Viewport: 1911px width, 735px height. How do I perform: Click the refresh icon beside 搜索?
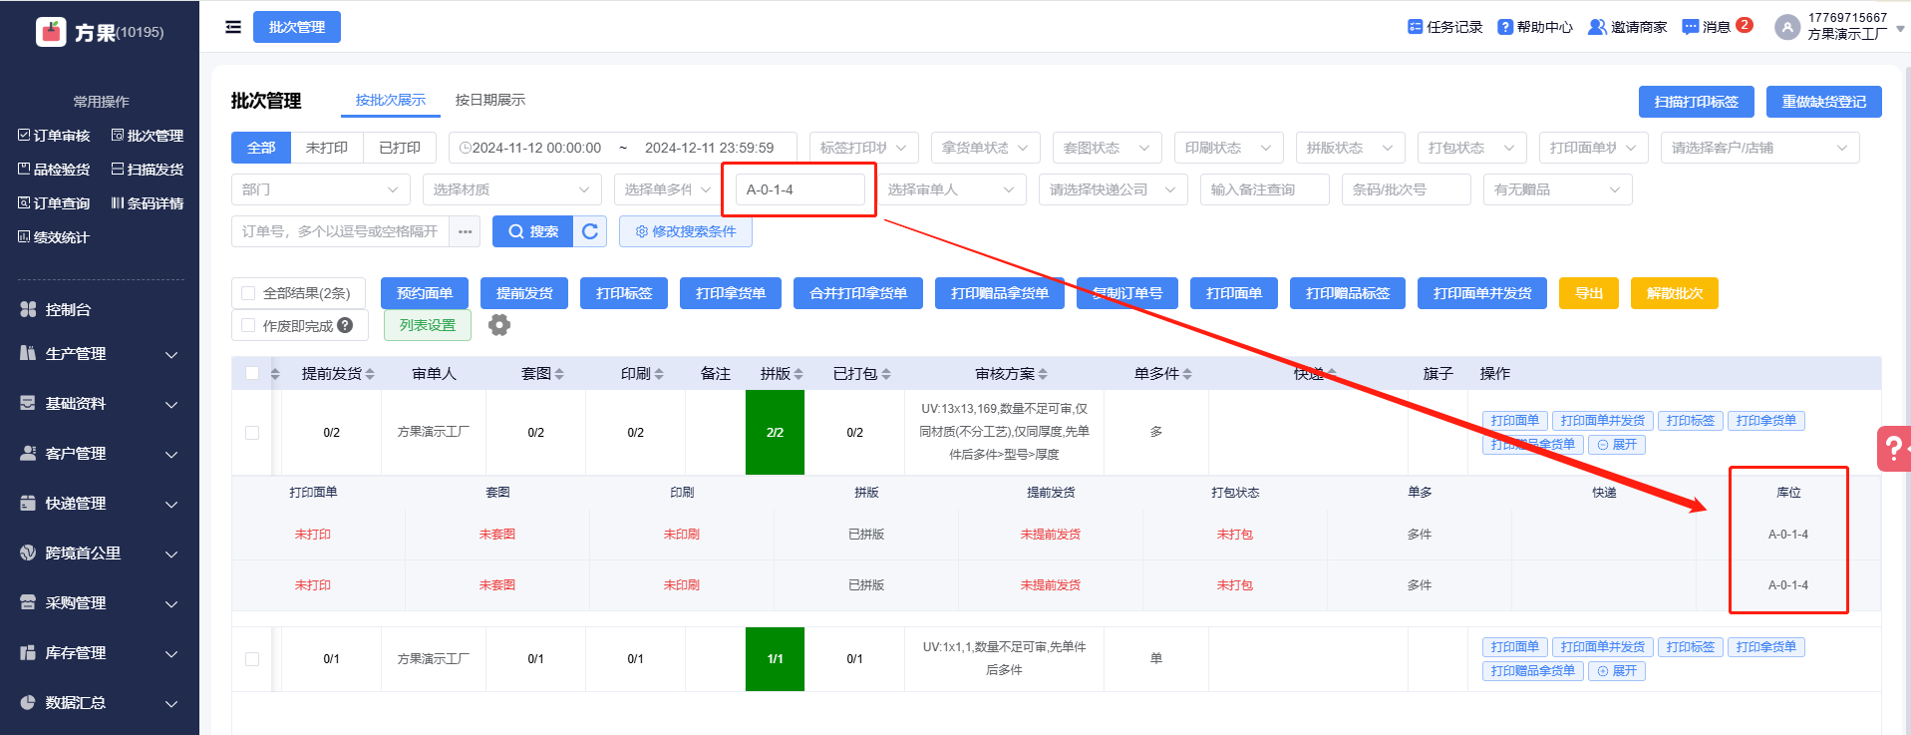click(590, 231)
